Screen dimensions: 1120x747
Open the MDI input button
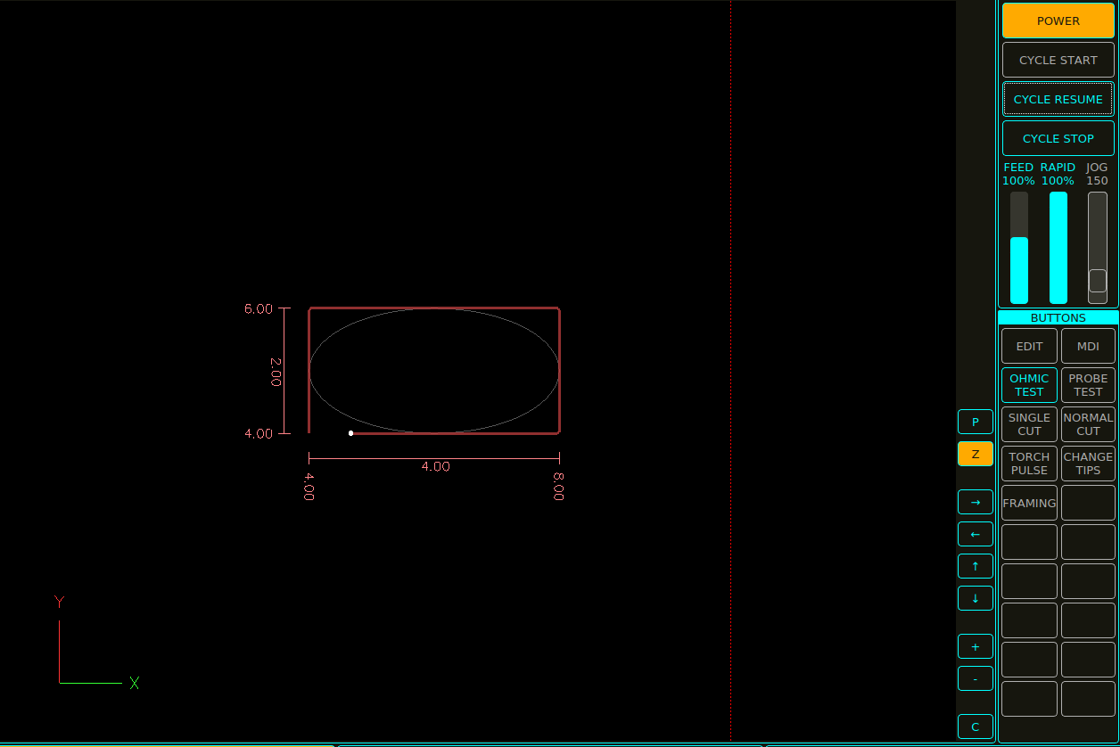1088,346
